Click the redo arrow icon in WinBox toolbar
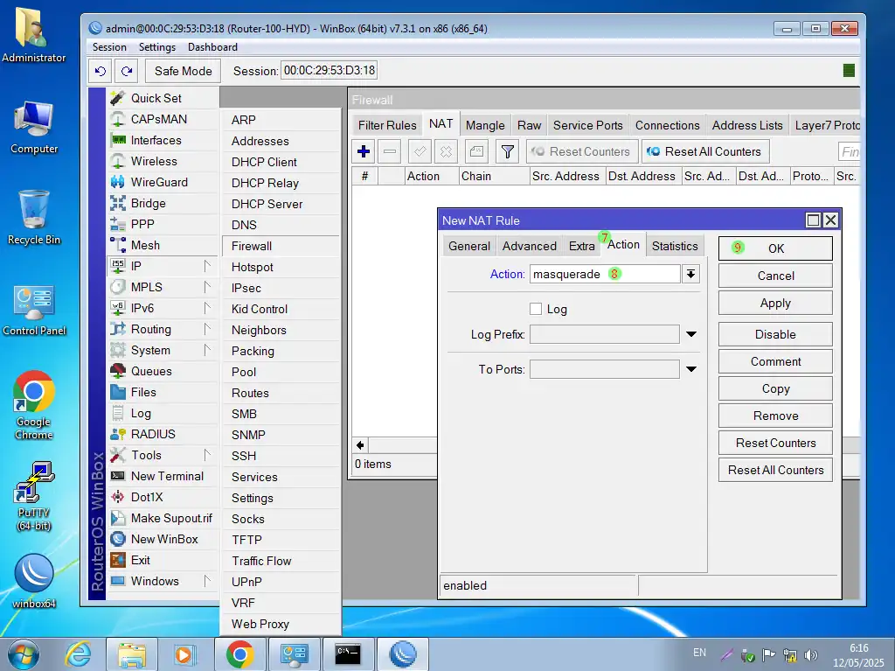The image size is (895, 671). click(x=127, y=71)
